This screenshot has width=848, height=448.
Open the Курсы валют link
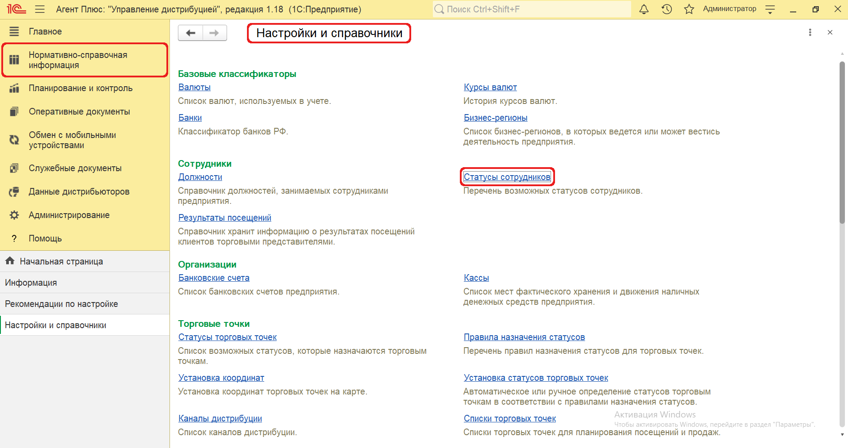pos(490,87)
